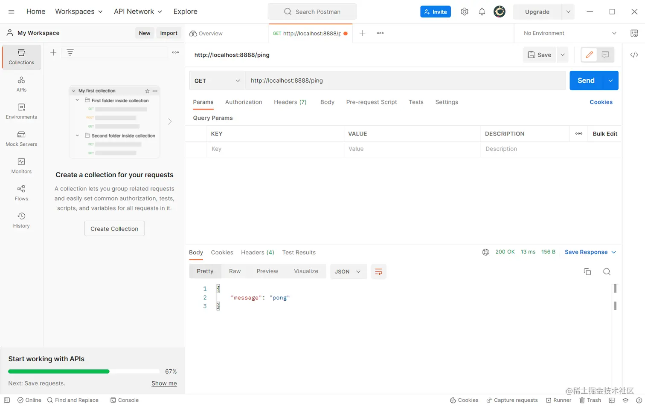Open the Environments sidebar panel
The image size is (645, 406).
(21, 112)
